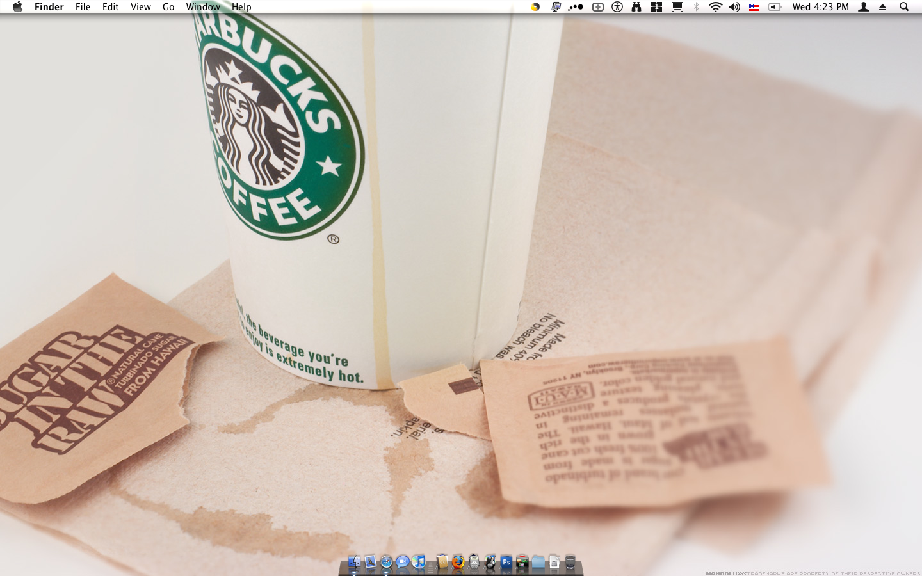Image resolution: width=922 pixels, height=576 pixels.
Task: Open the Help menu
Action: point(241,7)
